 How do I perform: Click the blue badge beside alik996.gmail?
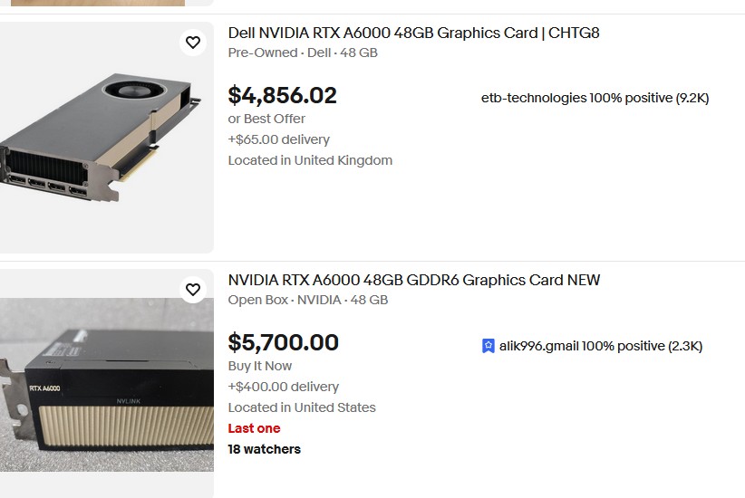click(x=489, y=346)
